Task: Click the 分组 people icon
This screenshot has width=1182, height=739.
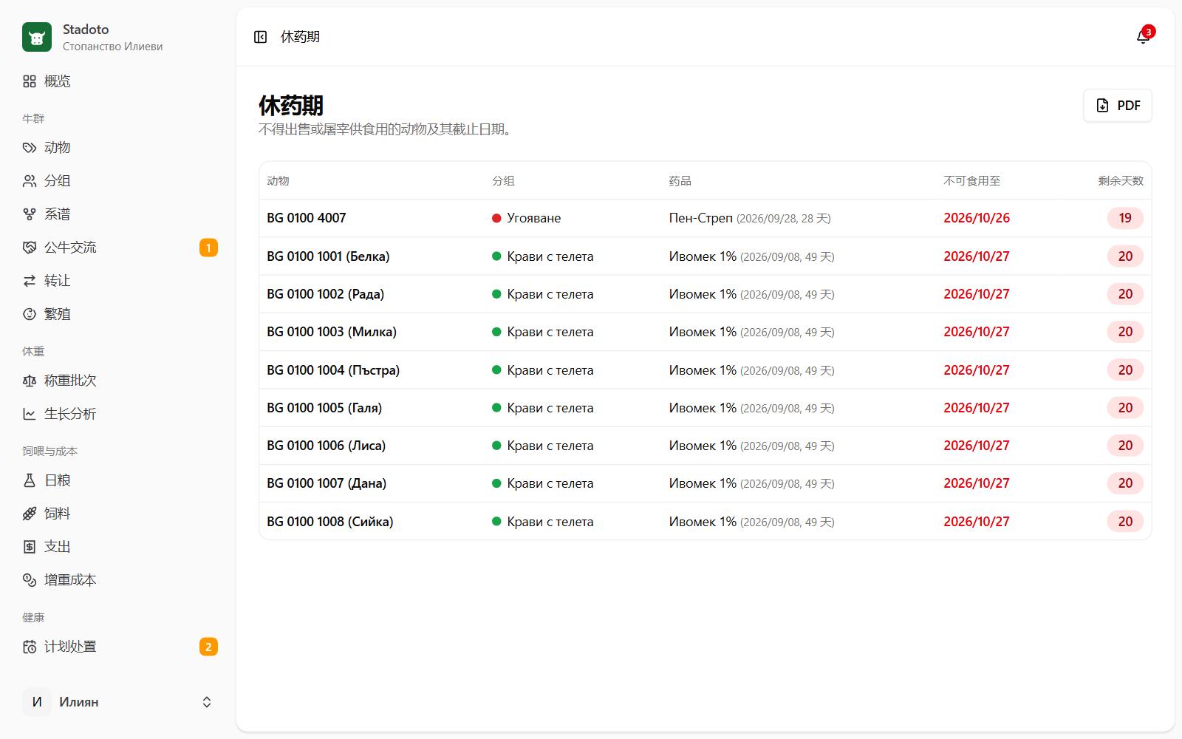Action: 30,181
